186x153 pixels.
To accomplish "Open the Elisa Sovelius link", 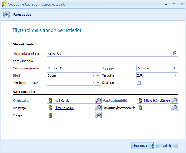I will coord(64,108).
